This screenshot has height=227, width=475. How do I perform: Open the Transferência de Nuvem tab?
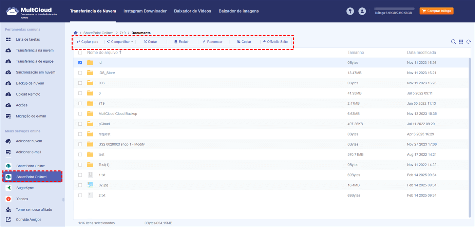[93, 11]
